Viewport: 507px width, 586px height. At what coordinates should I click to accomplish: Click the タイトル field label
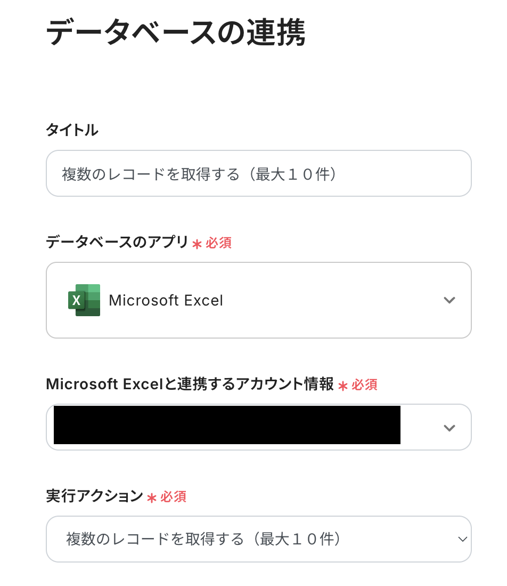pyautogui.click(x=72, y=130)
